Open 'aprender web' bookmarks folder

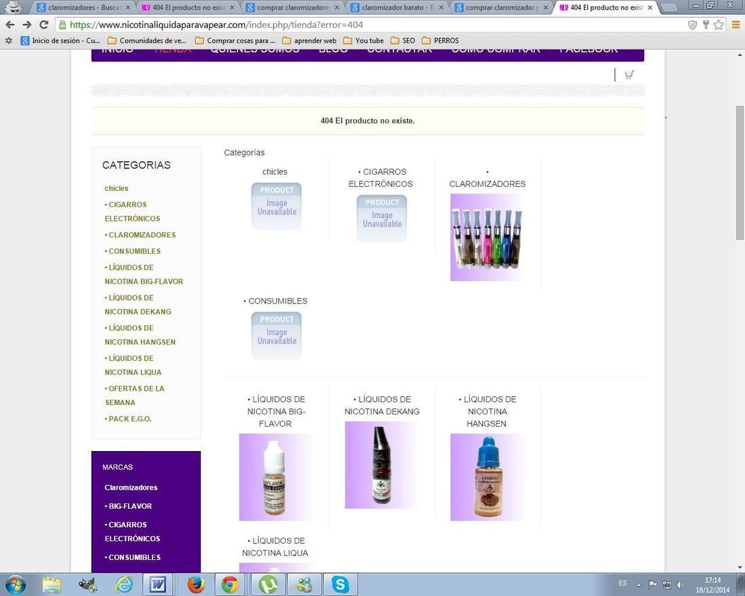click(310, 41)
